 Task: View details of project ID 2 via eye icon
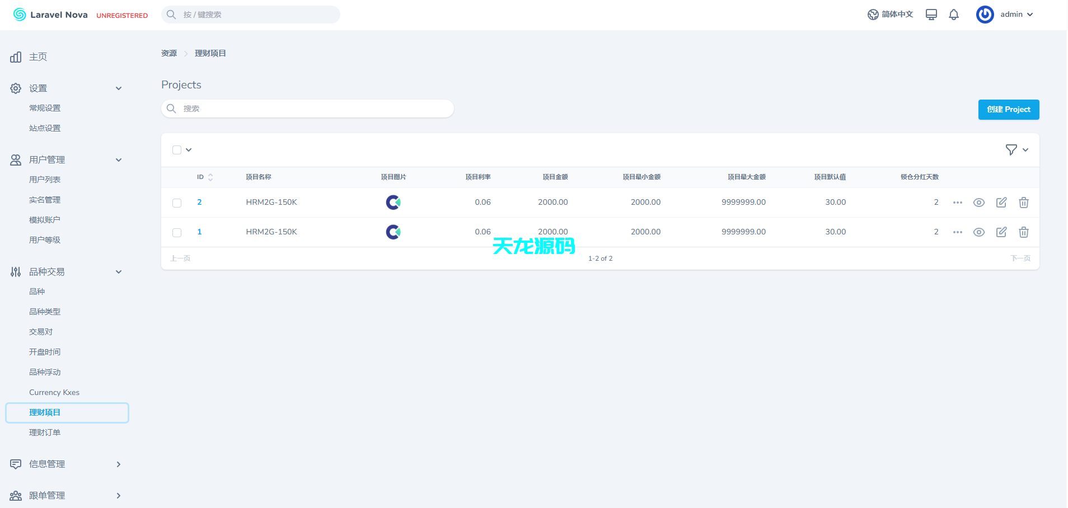click(x=980, y=202)
